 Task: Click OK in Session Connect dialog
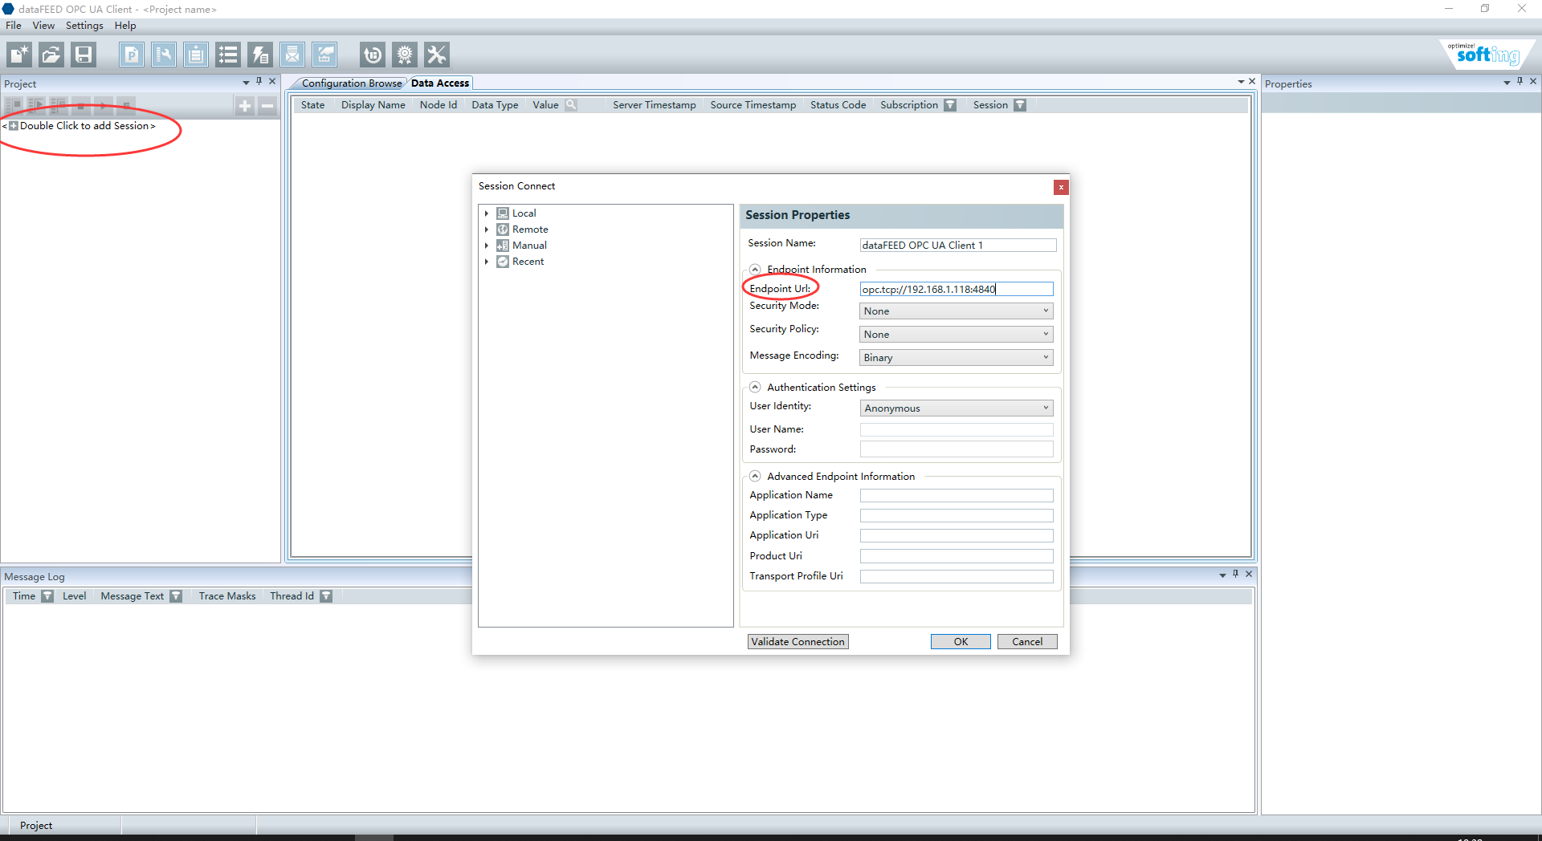(x=961, y=642)
